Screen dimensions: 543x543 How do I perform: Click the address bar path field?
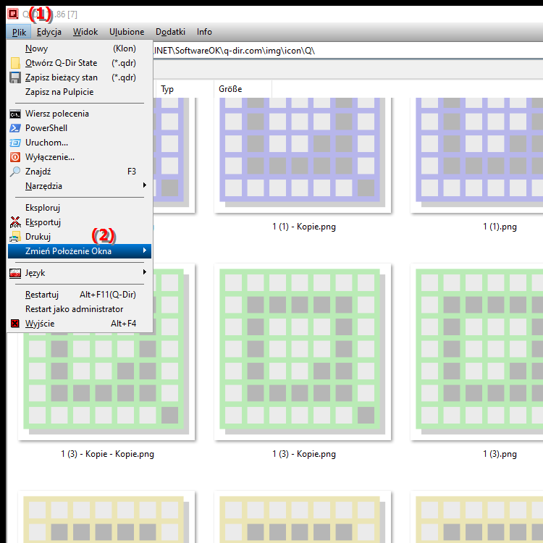point(348,51)
